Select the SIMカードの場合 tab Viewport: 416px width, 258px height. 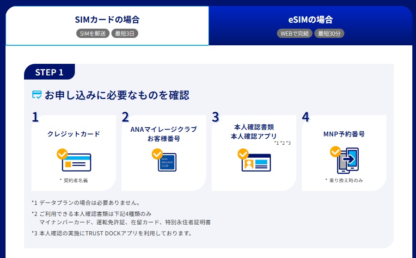coord(107,26)
